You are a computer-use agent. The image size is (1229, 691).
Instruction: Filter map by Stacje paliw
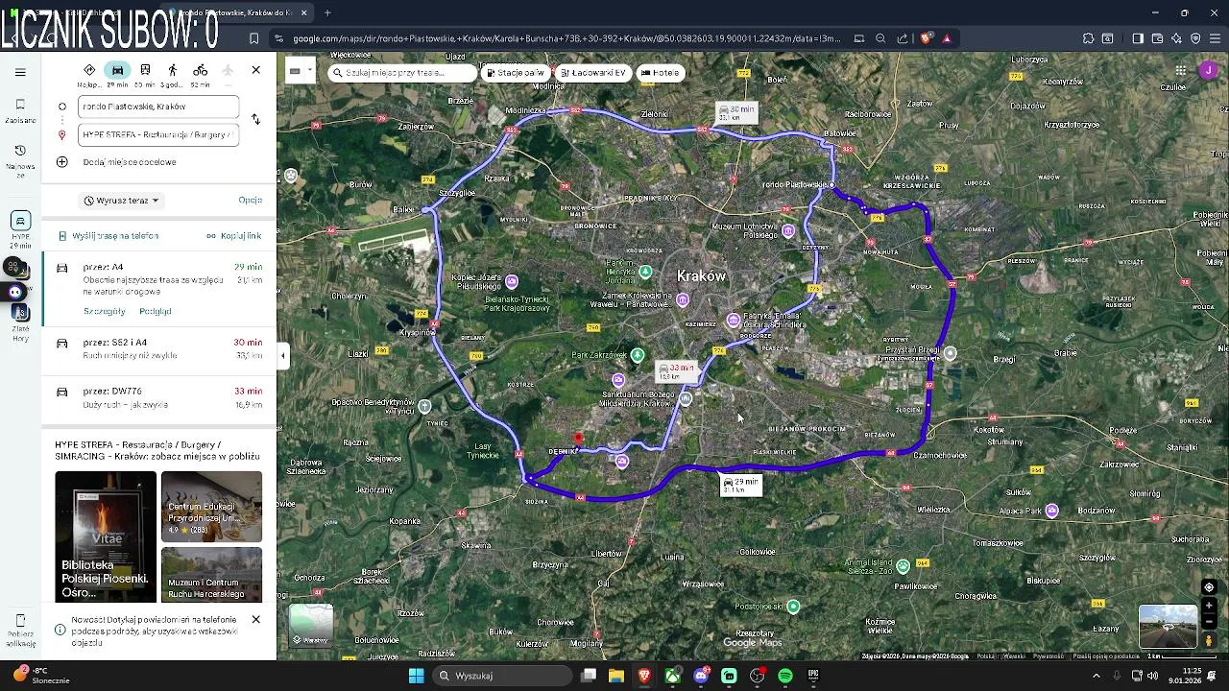[515, 73]
